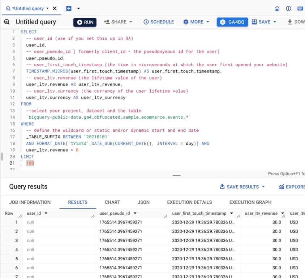Screen dimensions: 305x278
Task: Click the play icon inside the RUN button
Action: (x=80, y=22)
